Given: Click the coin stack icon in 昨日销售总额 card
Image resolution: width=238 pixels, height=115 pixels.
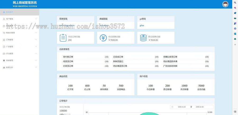Looking at the screenshot, I should (x=143, y=38).
